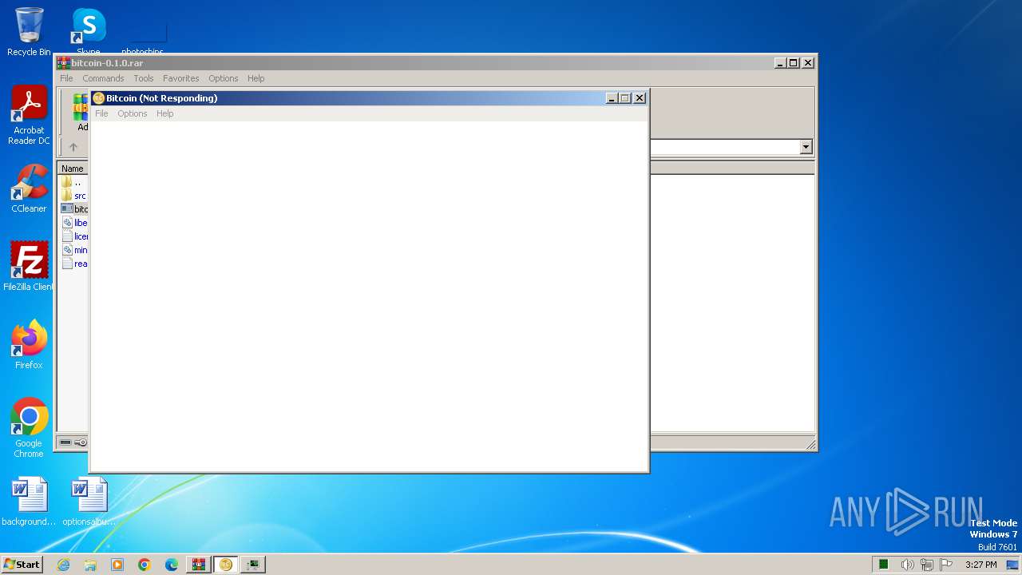1022x575 pixels.
Task: Switch to WinRAR taskbar button
Action: [x=199, y=565]
